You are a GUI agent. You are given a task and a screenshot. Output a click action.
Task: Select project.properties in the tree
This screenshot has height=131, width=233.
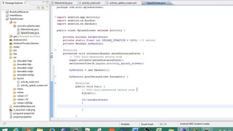point(23,117)
